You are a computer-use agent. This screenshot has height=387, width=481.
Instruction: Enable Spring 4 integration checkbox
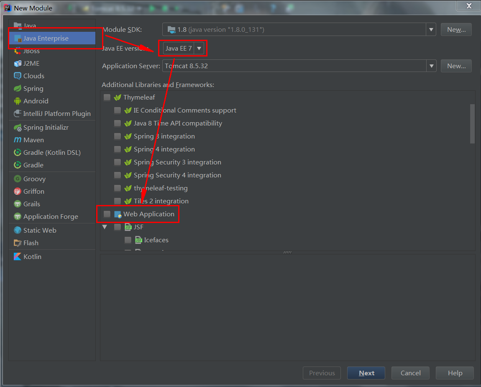pyautogui.click(x=118, y=149)
